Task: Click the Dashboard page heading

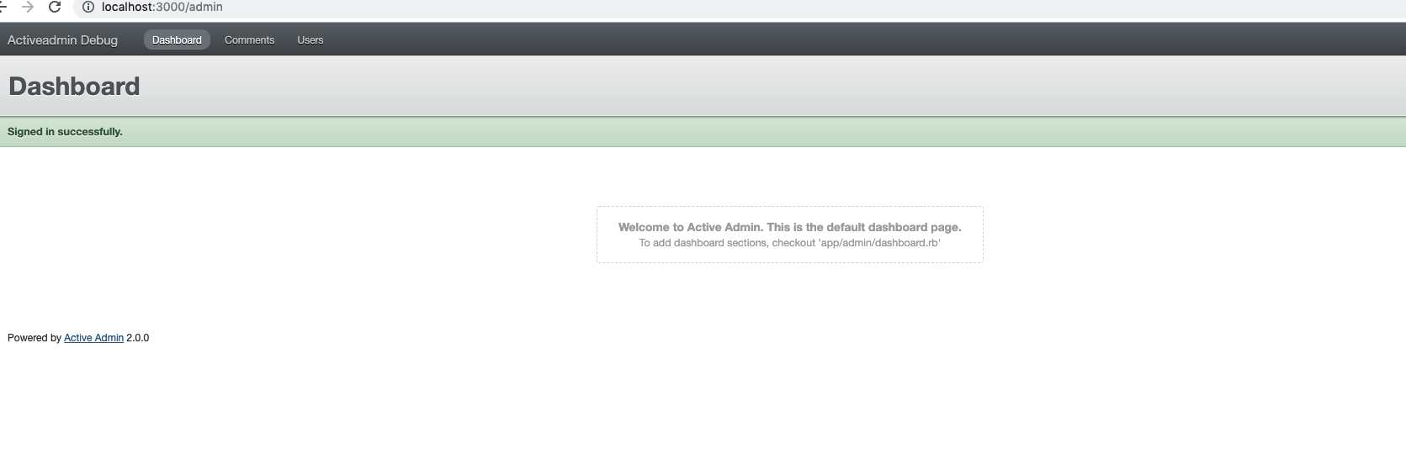Action: (74, 86)
